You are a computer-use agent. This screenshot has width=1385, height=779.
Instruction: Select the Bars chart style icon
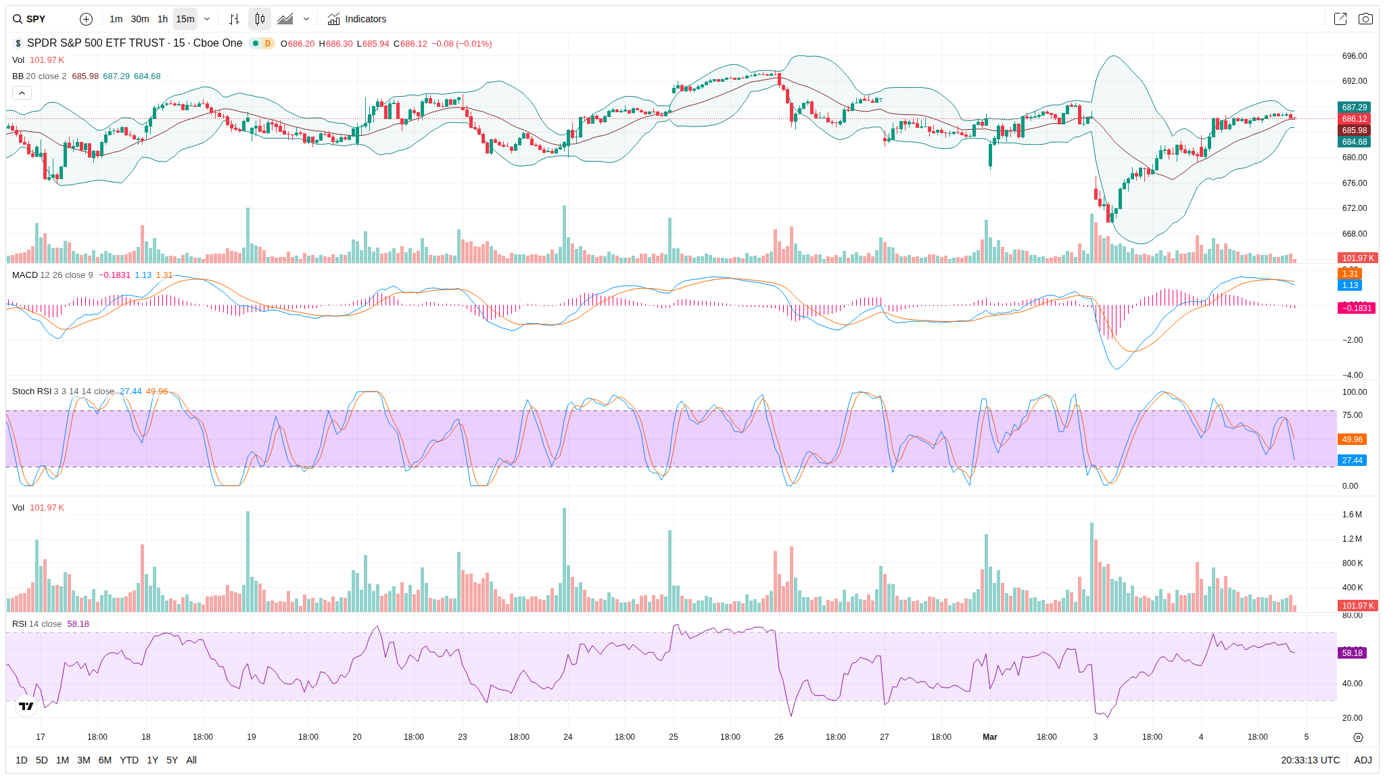pyautogui.click(x=234, y=19)
